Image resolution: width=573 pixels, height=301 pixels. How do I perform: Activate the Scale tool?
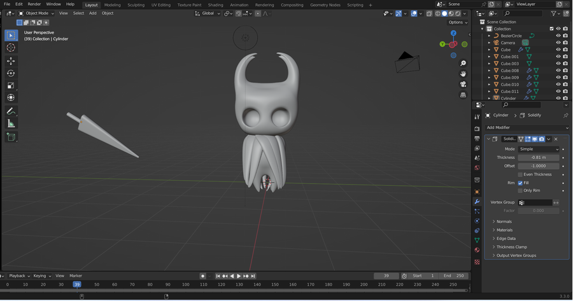pos(11,85)
